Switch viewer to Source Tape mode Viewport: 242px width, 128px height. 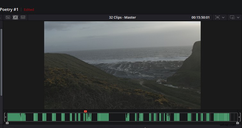15,17
